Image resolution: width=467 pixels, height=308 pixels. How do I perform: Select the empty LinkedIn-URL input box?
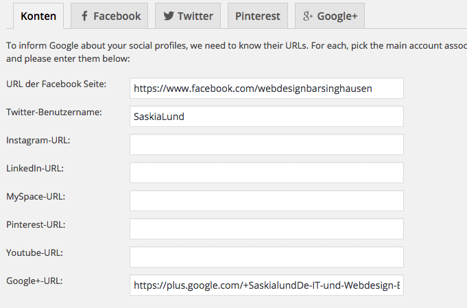point(266,173)
